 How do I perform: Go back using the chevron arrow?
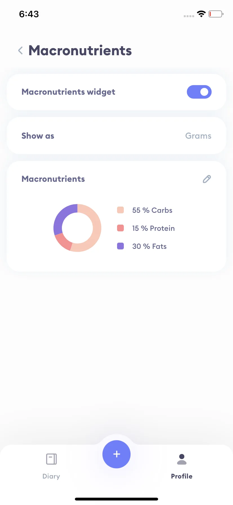tap(20, 51)
